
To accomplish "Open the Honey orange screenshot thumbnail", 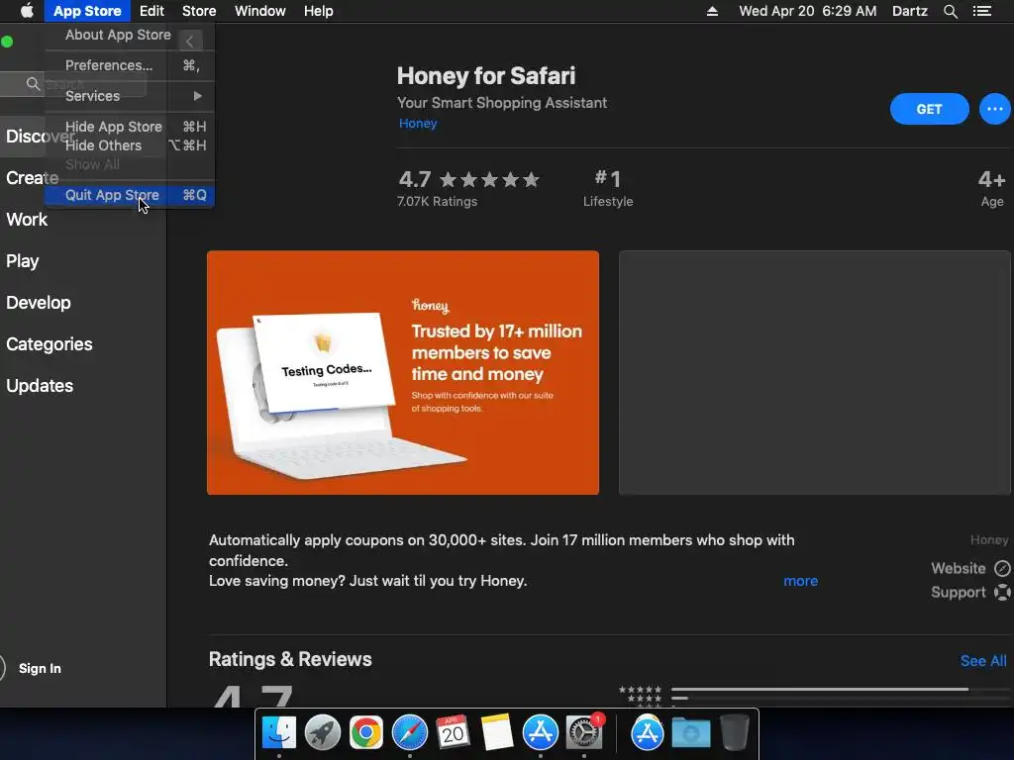I will tap(403, 373).
